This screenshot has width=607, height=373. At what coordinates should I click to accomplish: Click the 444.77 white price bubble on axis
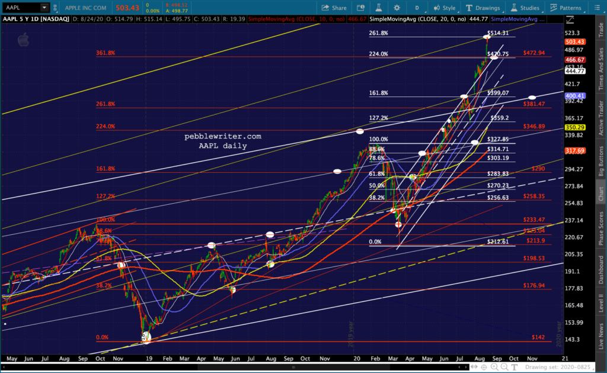click(575, 71)
